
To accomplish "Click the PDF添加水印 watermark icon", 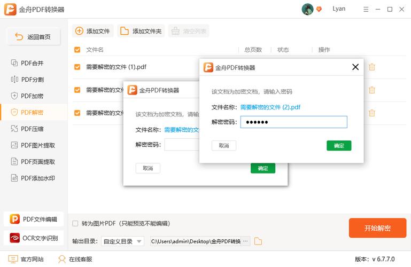I will (14, 178).
